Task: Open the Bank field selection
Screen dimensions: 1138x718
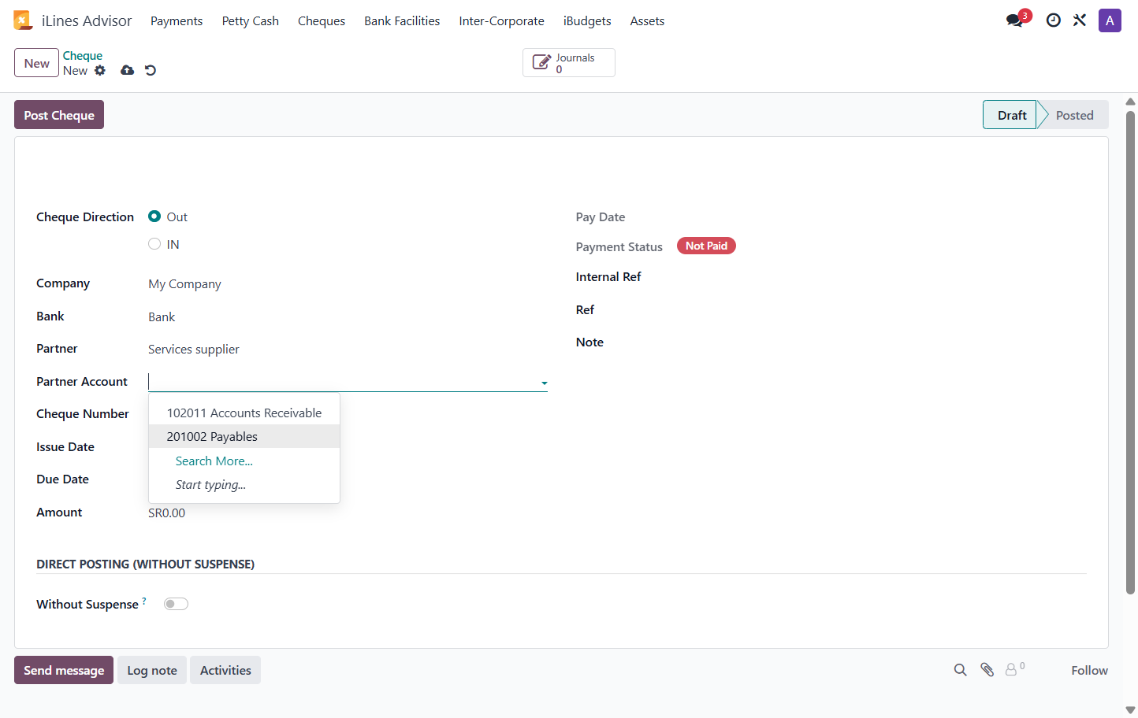Action: 348,316
